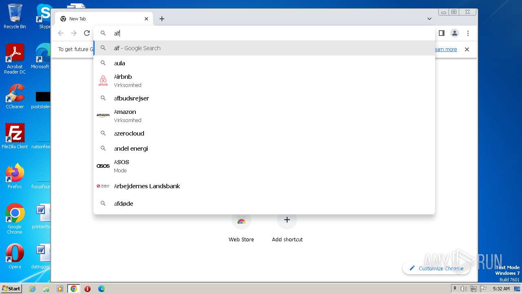Open the Microsoft Edge desktop shortcut
Screen dimensions: 522x294
pyautogui.click(x=42, y=56)
